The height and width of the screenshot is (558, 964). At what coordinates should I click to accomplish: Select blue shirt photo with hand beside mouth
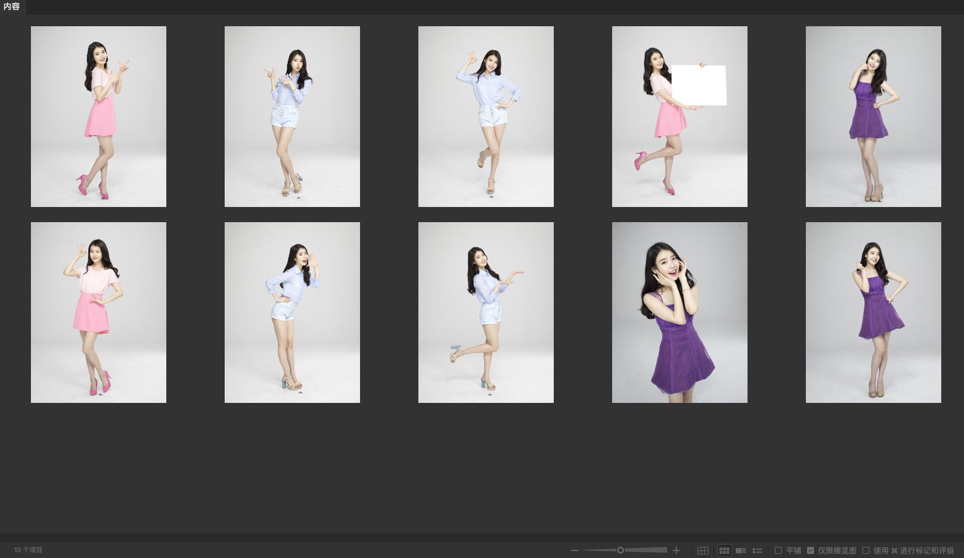point(292,313)
